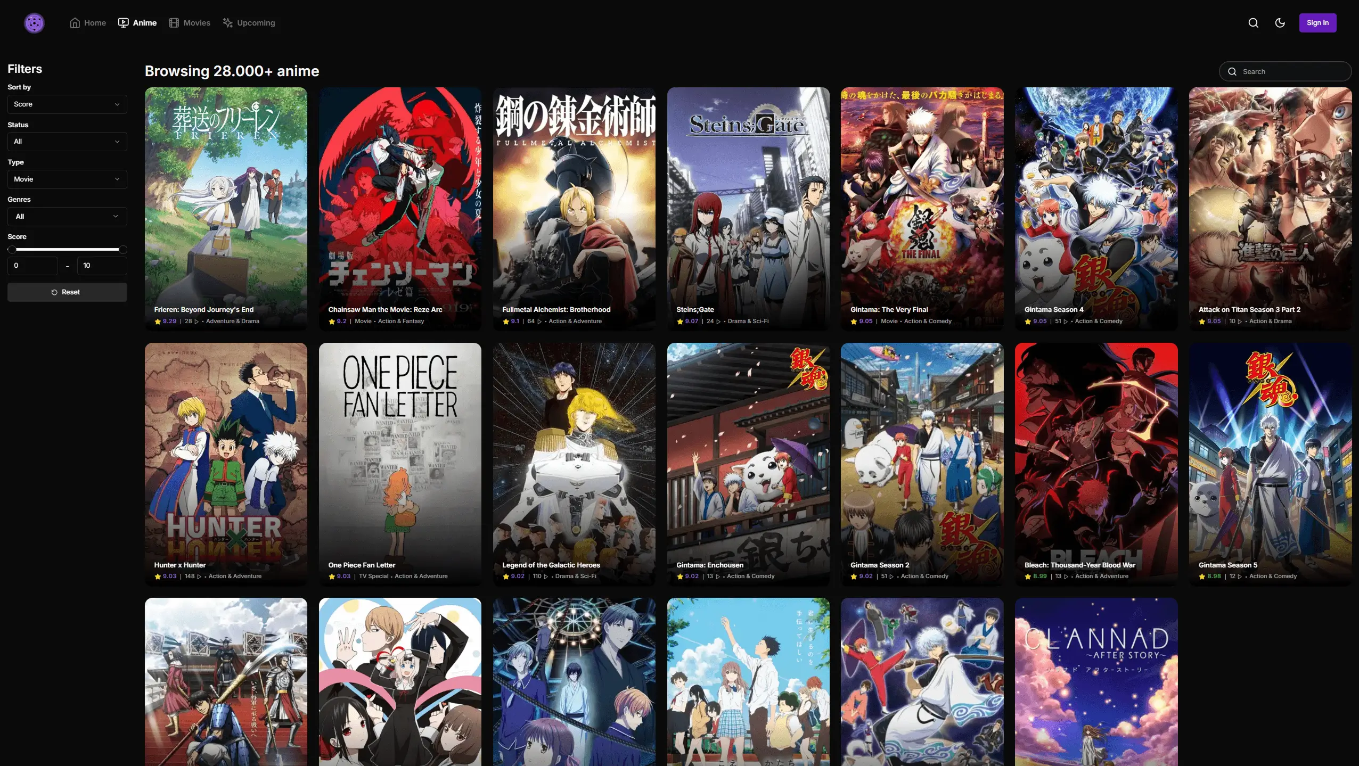
Task: Click the minimum score input field
Action: pos(32,265)
